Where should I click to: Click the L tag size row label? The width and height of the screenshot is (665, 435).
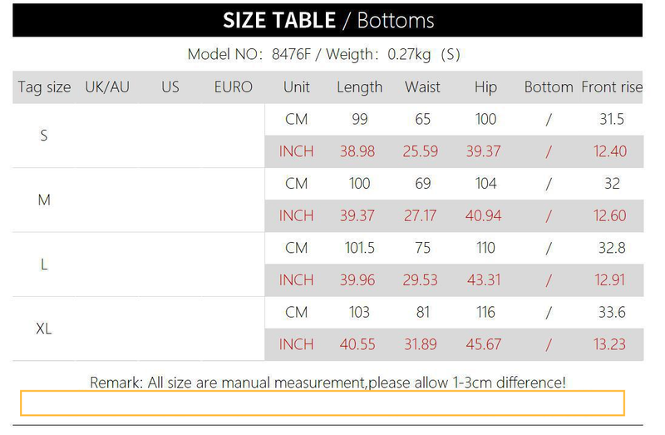click(x=44, y=264)
